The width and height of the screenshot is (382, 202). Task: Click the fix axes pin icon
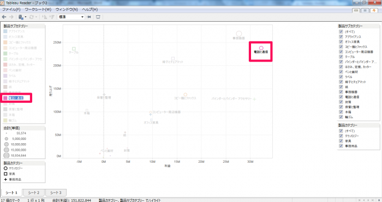(x=89, y=17)
